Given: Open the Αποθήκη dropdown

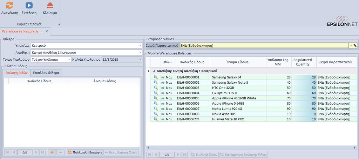Looking at the screenshot, I should pyautogui.click(x=140, y=53).
